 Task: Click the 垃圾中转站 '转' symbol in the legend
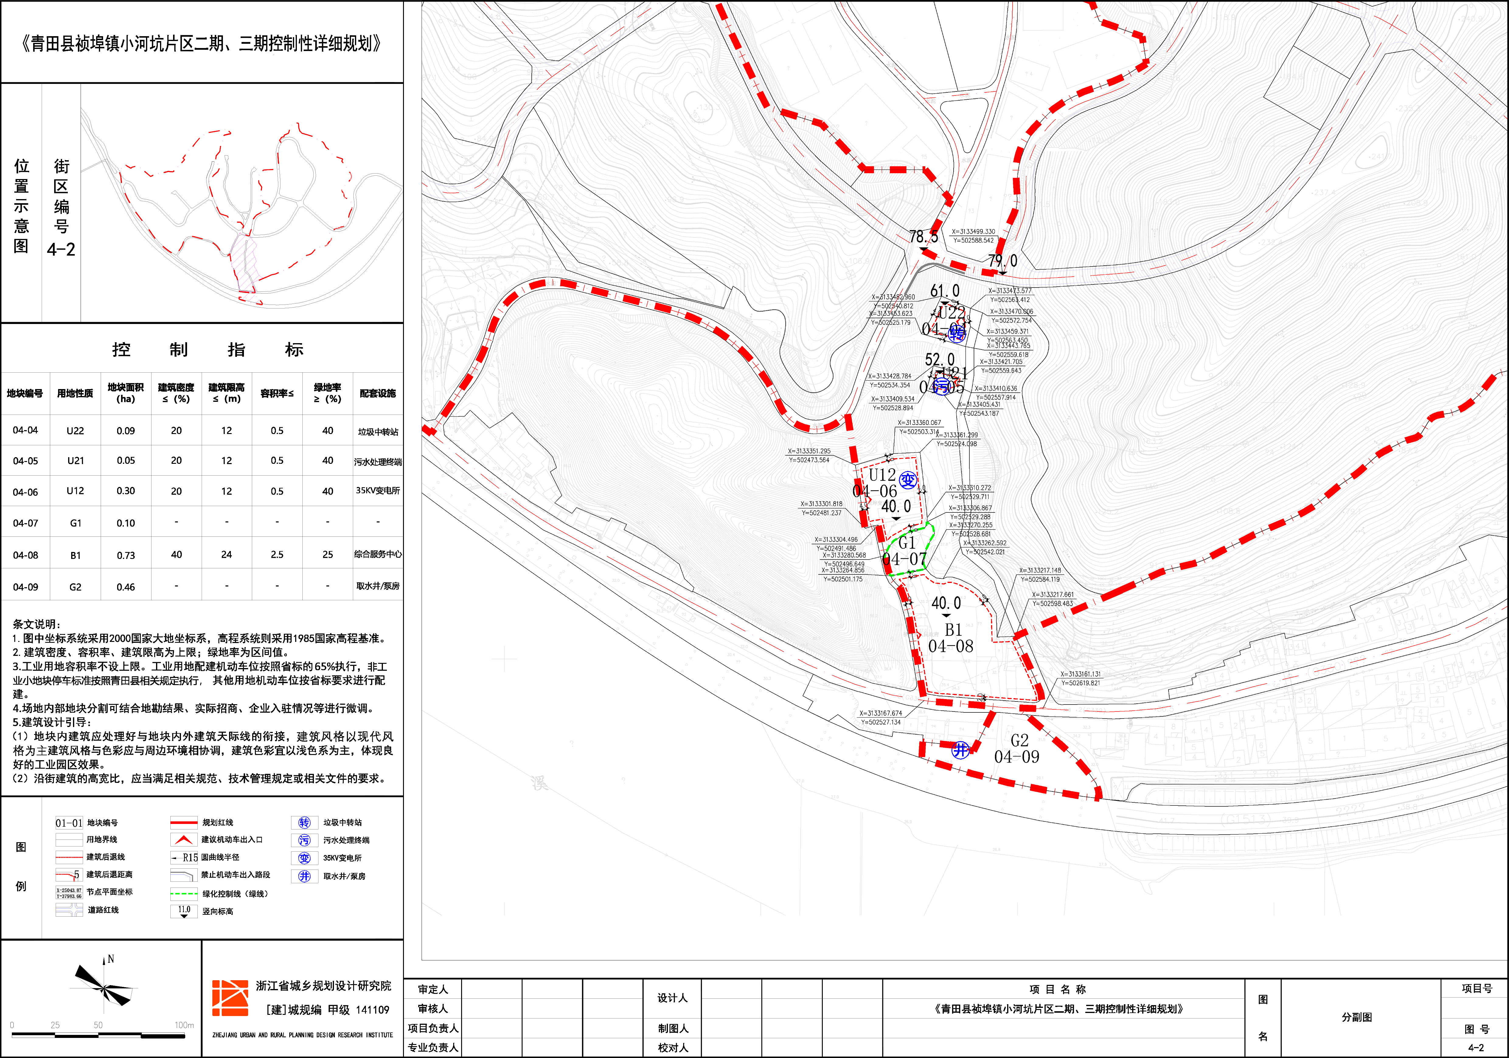tap(304, 823)
